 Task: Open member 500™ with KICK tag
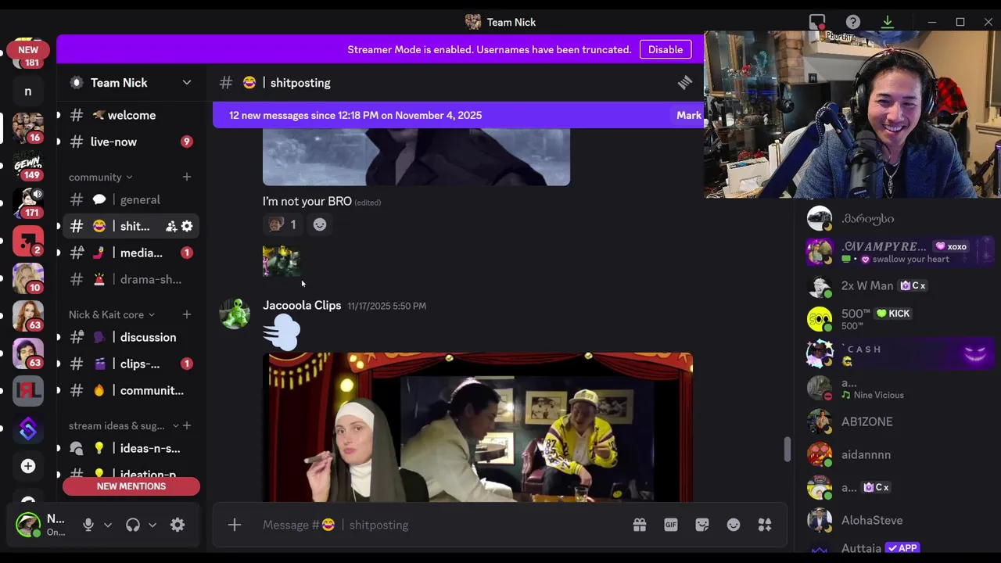[x=897, y=318]
